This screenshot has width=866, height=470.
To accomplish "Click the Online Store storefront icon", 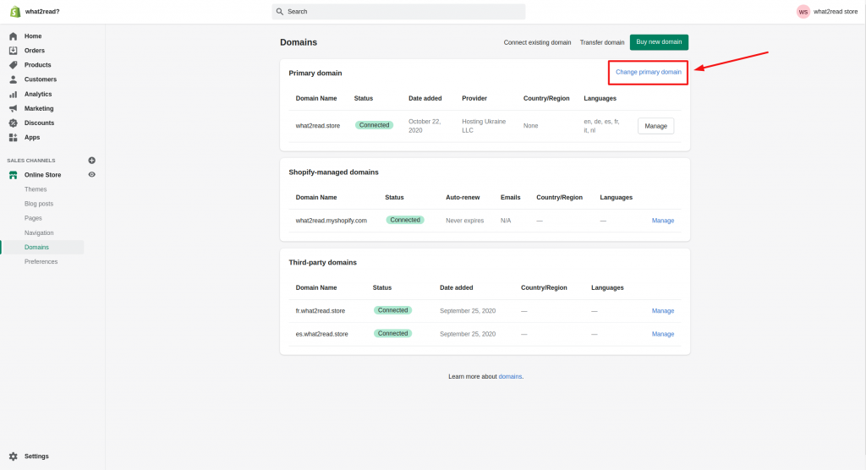I will pyautogui.click(x=14, y=174).
